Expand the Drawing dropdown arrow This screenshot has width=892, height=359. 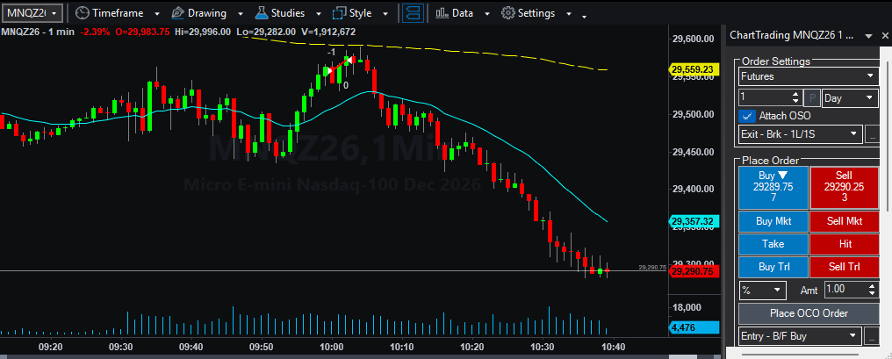pos(241,13)
